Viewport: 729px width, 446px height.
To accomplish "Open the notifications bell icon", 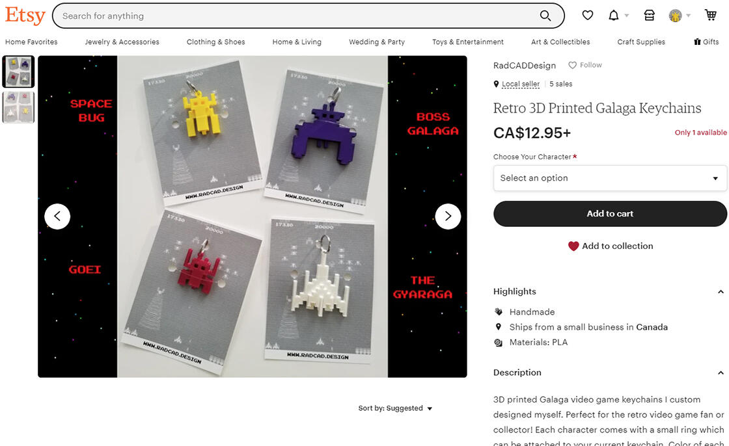I will pyautogui.click(x=614, y=16).
